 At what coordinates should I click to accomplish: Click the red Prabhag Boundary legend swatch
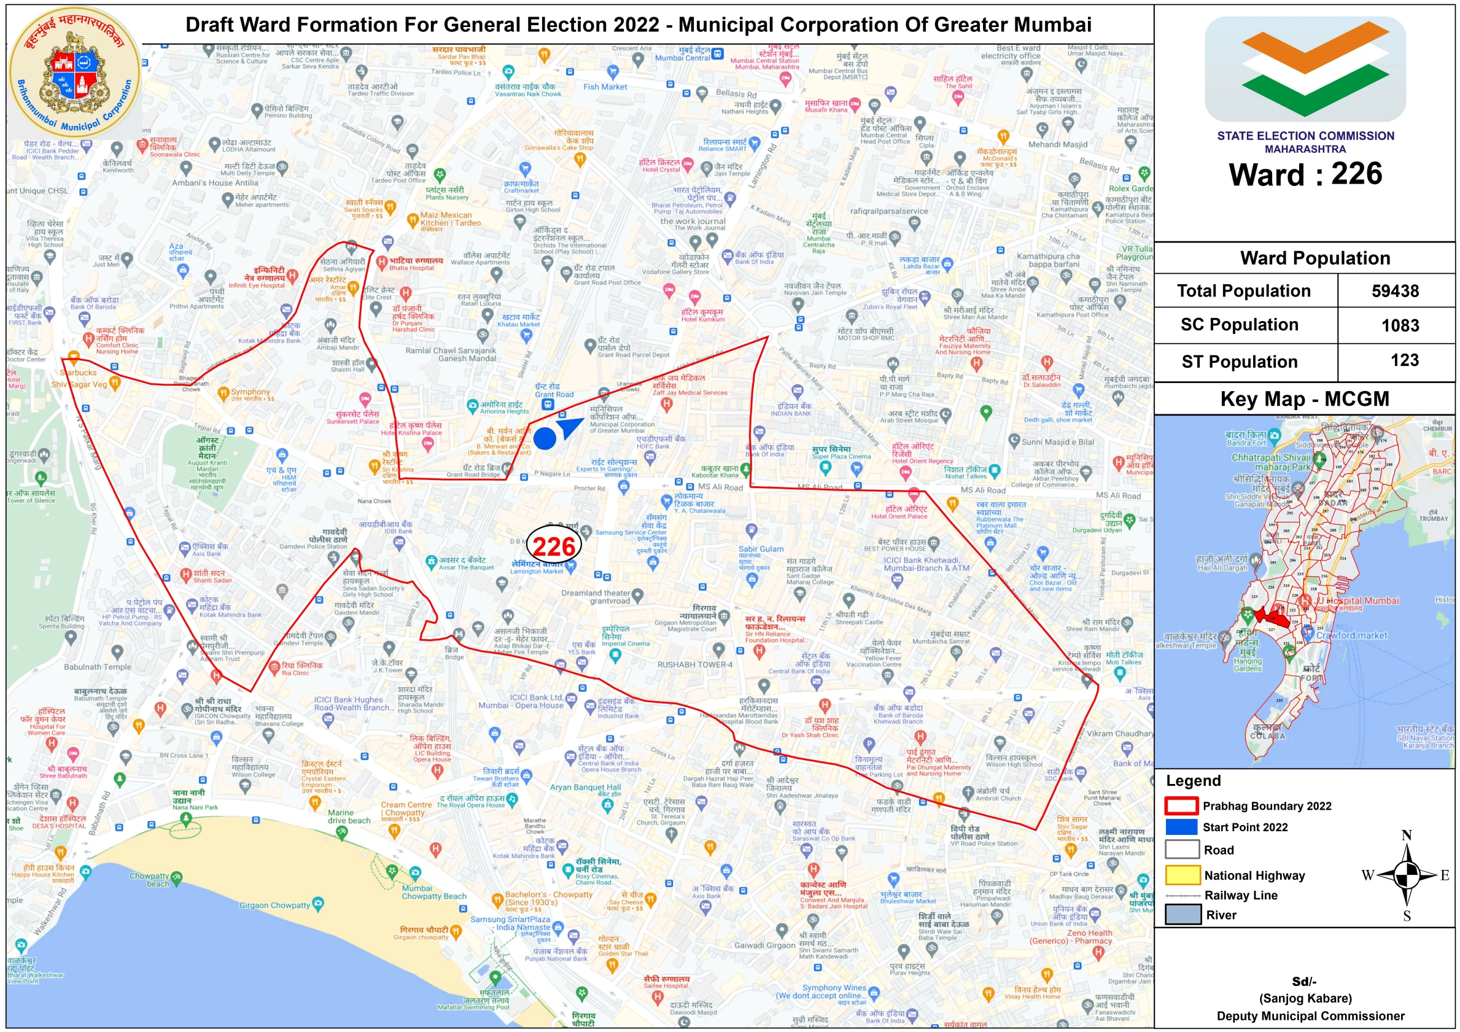[x=1181, y=805]
